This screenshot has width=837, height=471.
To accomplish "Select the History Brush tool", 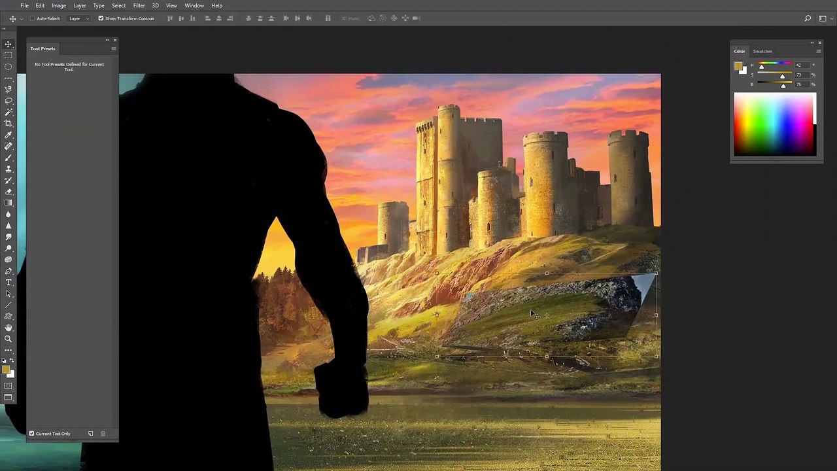I will 9,181.
